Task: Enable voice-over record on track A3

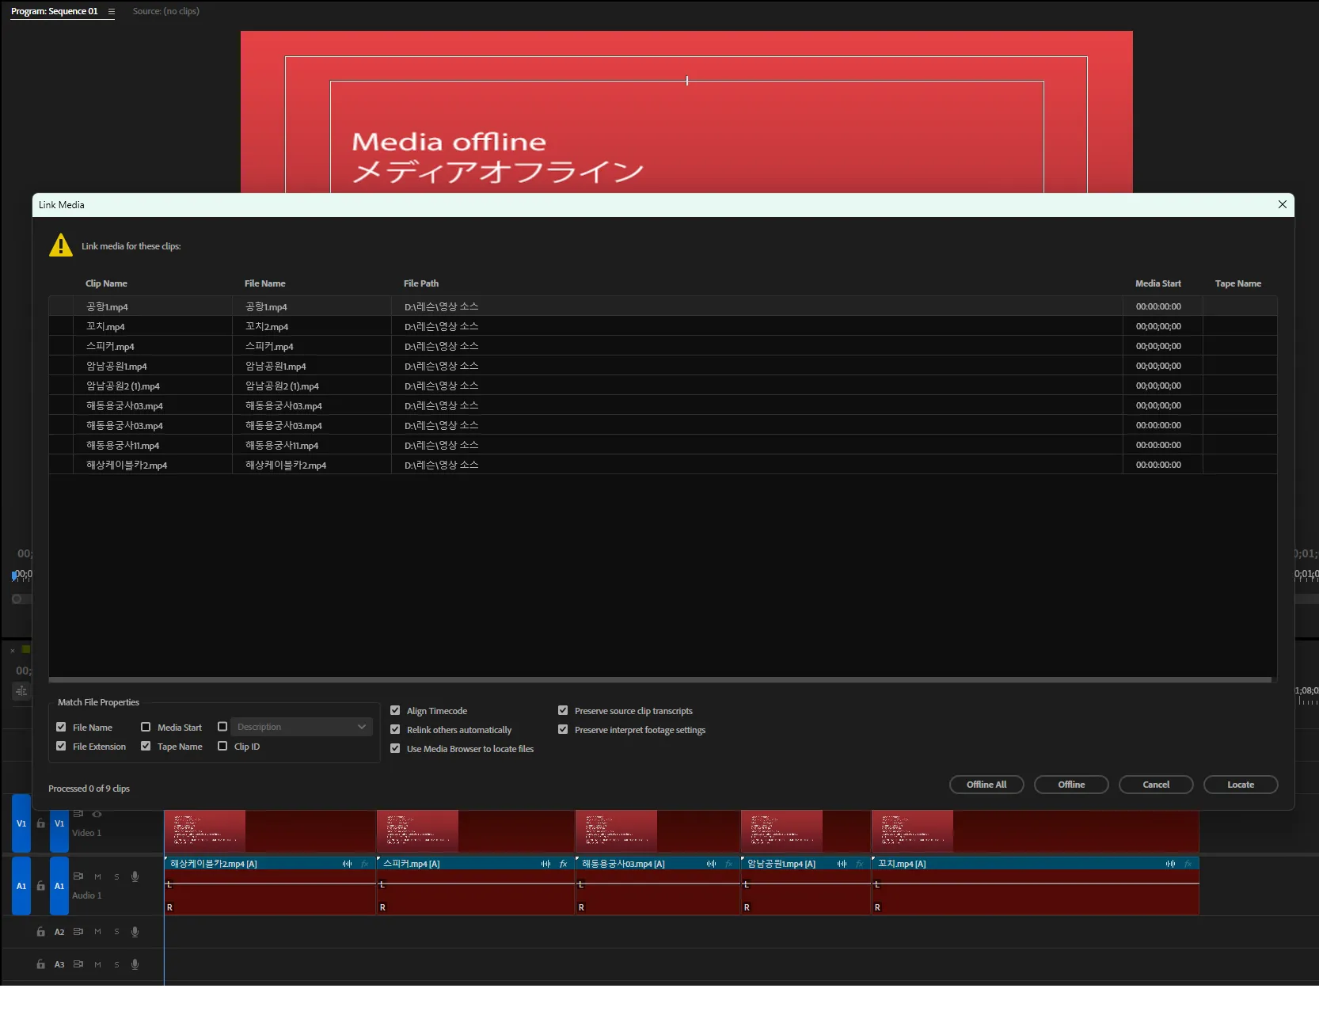Action: point(135,964)
